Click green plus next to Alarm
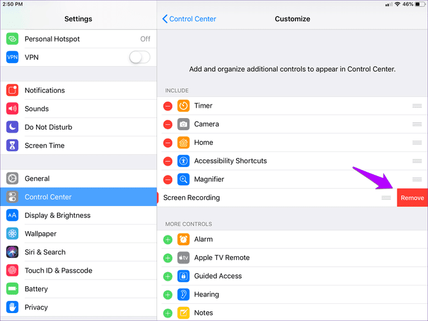The width and height of the screenshot is (428, 321). pyautogui.click(x=168, y=239)
